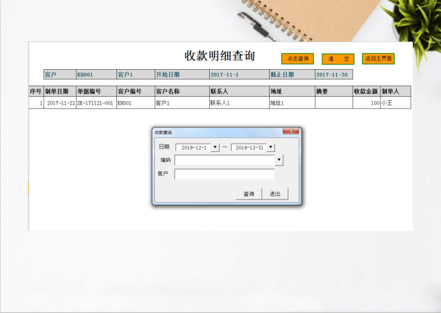Click the orange 点击查询 button
Image resolution: width=441 pixels, height=313 pixels.
coord(297,59)
